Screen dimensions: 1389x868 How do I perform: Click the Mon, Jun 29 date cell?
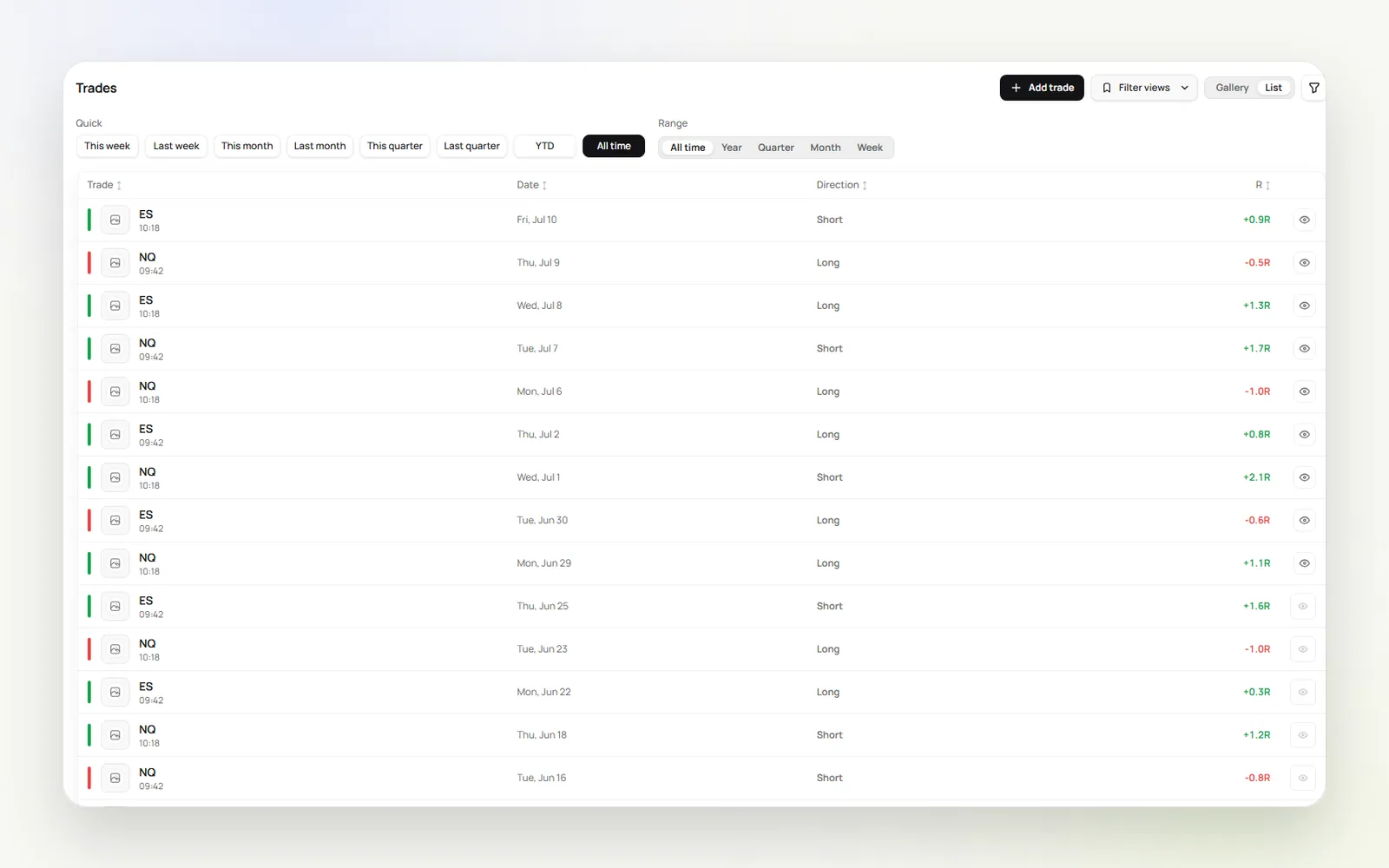pos(544,563)
